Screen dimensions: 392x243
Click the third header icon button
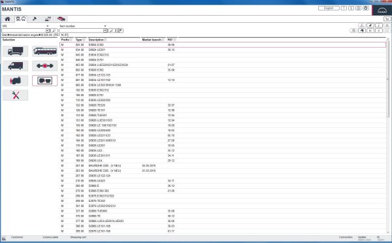click(x=358, y=8)
